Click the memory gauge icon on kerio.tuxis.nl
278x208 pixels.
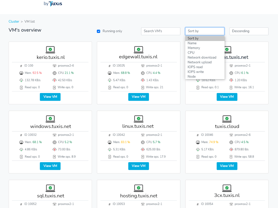coord(21,73)
